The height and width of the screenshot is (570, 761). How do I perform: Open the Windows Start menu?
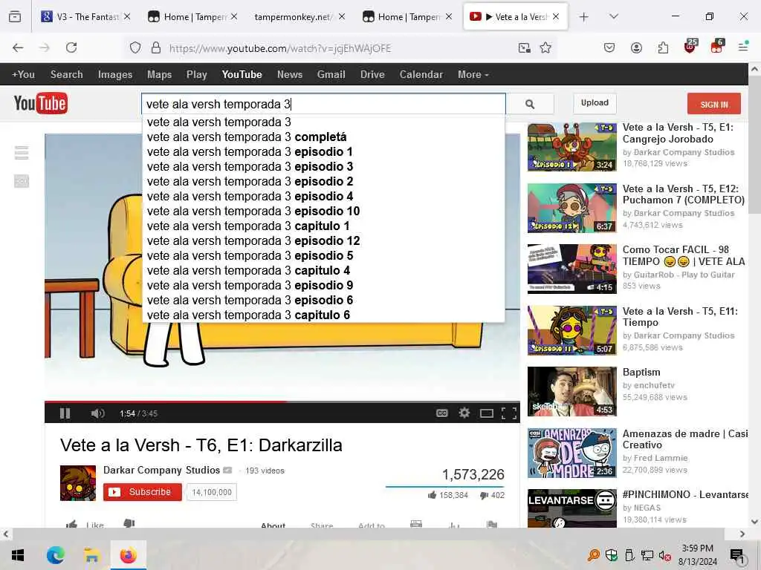18,555
